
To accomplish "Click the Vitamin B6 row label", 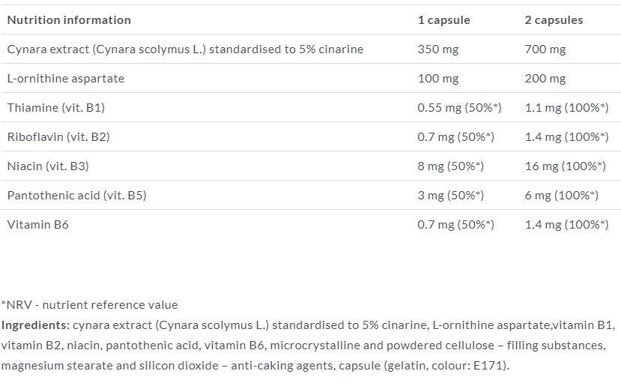I will [38, 225].
